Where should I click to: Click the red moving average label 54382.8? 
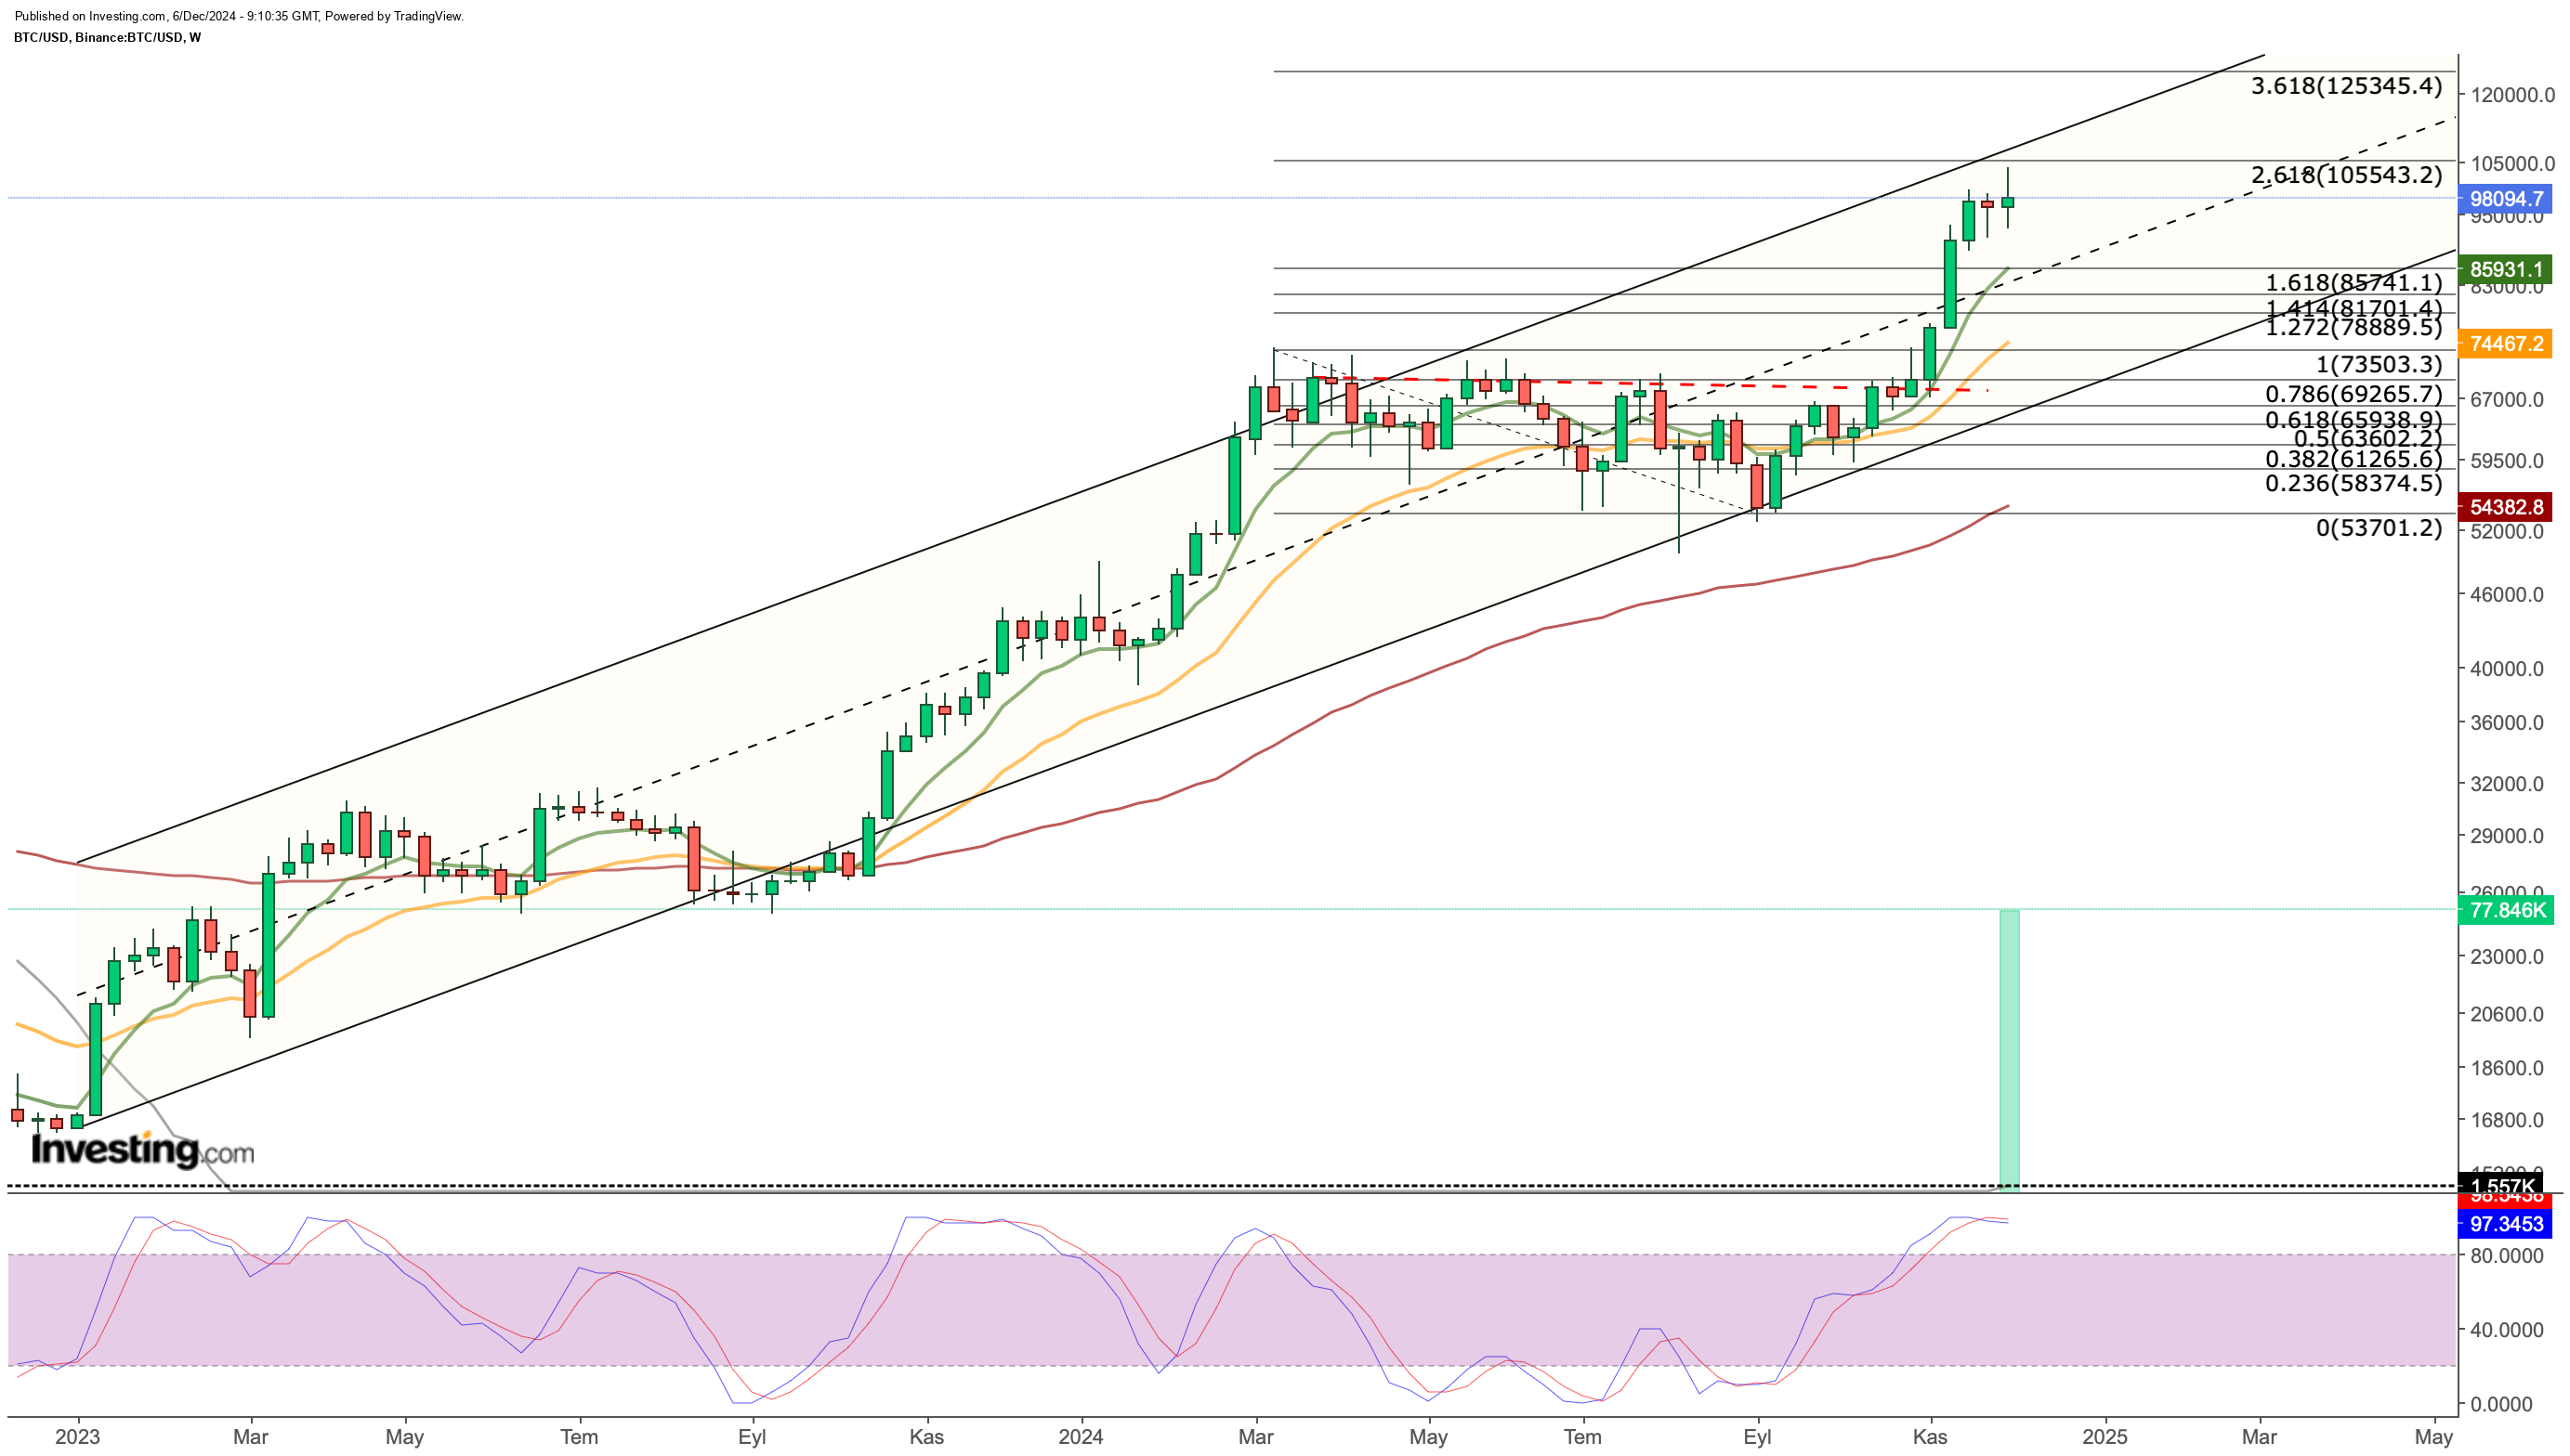coord(2505,507)
